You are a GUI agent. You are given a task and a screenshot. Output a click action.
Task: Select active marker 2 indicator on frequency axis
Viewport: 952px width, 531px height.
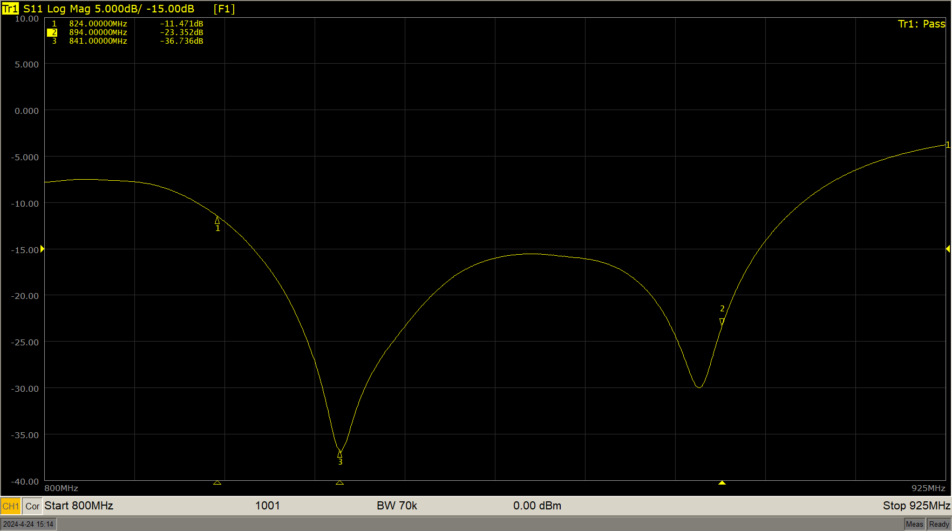click(x=722, y=482)
